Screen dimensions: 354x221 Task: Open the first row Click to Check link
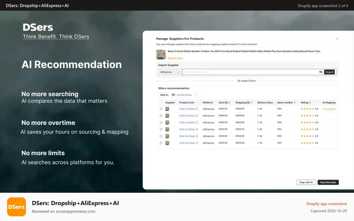coord(187,109)
